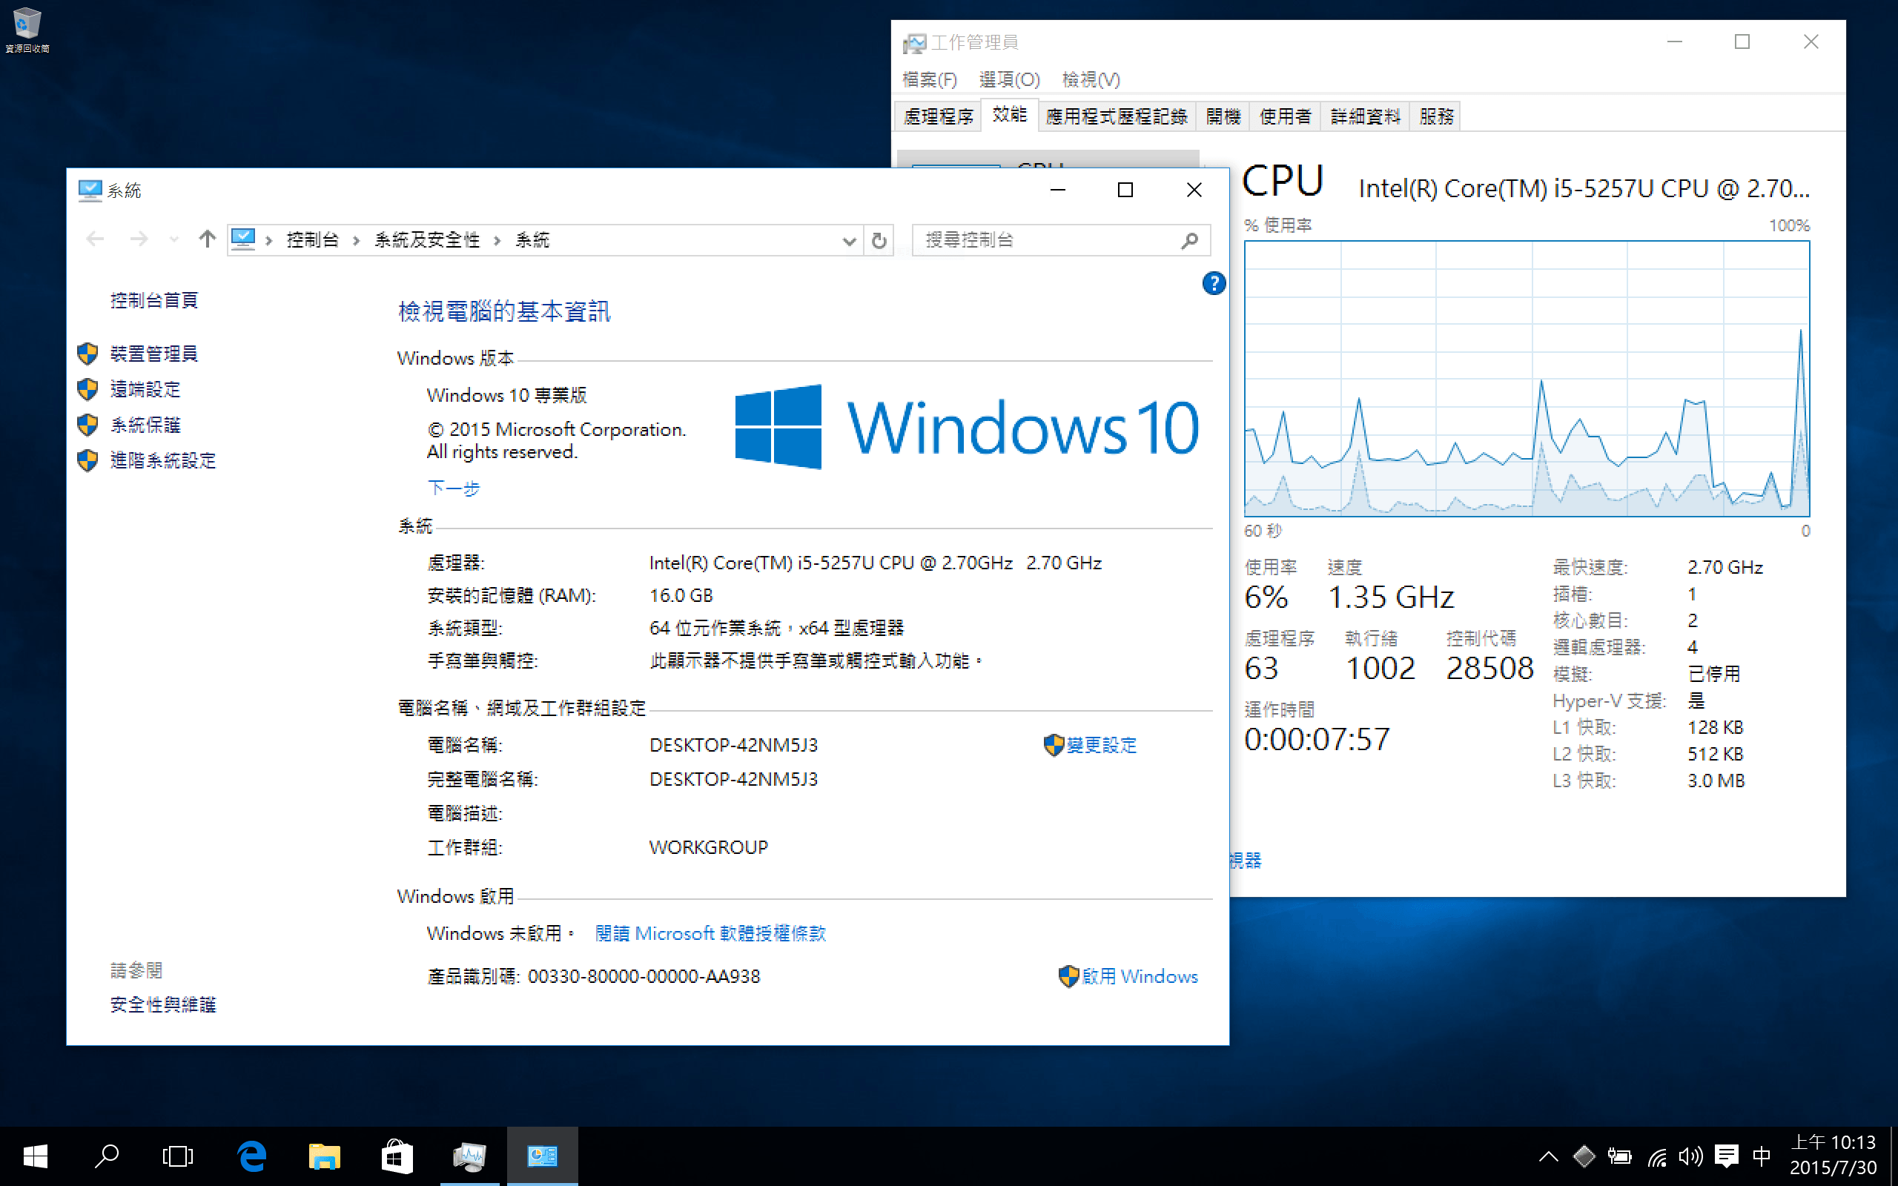Viewport: 1898px width, 1186px height.
Task: Go up one level with up arrow
Action: point(207,239)
